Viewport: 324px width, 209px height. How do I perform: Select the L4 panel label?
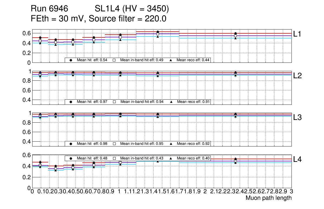point(297,159)
